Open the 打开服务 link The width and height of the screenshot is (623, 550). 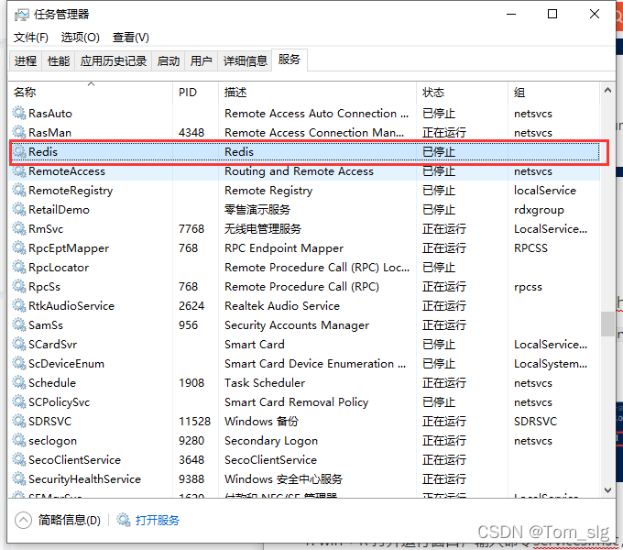[x=158, y=520]
